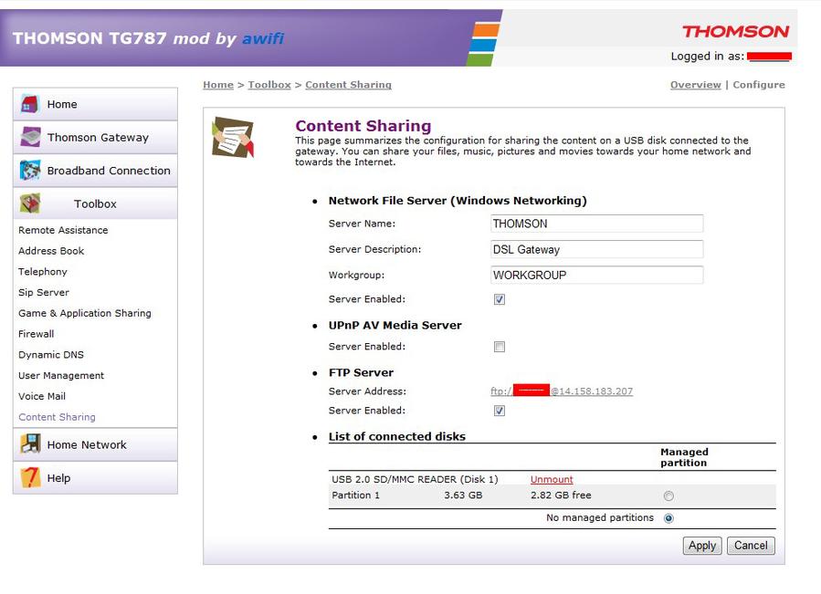The image size is (821, 594).
Task: Click the Cancel button
Action: [x=751, y=546]
